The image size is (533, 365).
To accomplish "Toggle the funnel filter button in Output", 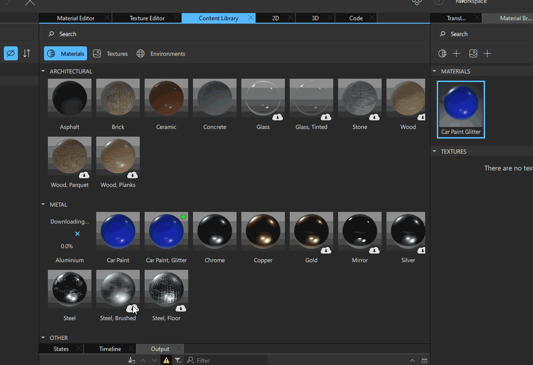I will [x=178, y=360].
